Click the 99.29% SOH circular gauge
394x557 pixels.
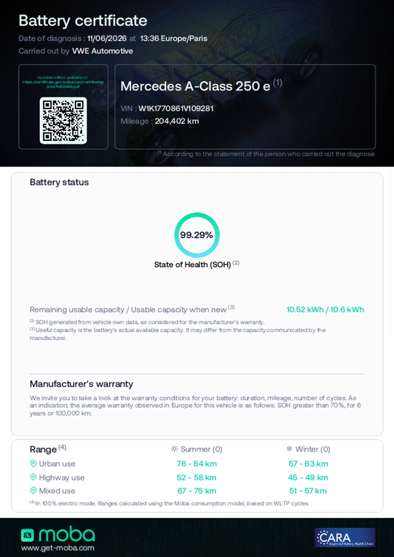pyautogui.click(x=197, y=235)
